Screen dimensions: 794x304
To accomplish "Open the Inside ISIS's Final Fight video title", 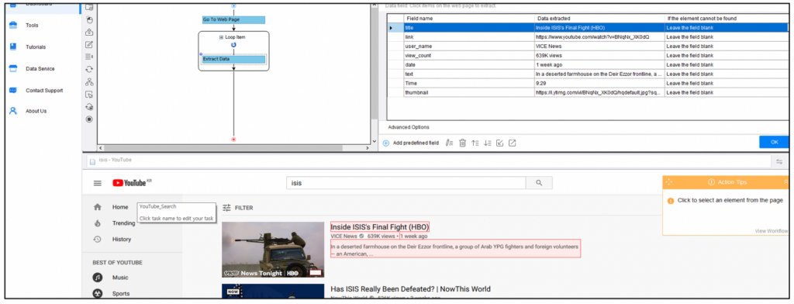I will tap(380, 226).
